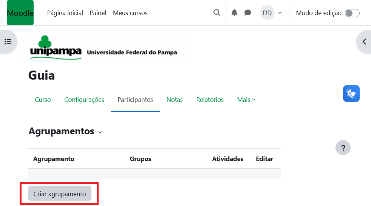Viewport: 371px width, 206px height.
Task: Expand the Mais tab dropdown
Action: [x=246, y=100]
